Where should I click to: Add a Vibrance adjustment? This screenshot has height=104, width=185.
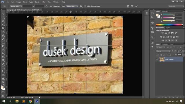pyautogui.click(x=176, y=33)
